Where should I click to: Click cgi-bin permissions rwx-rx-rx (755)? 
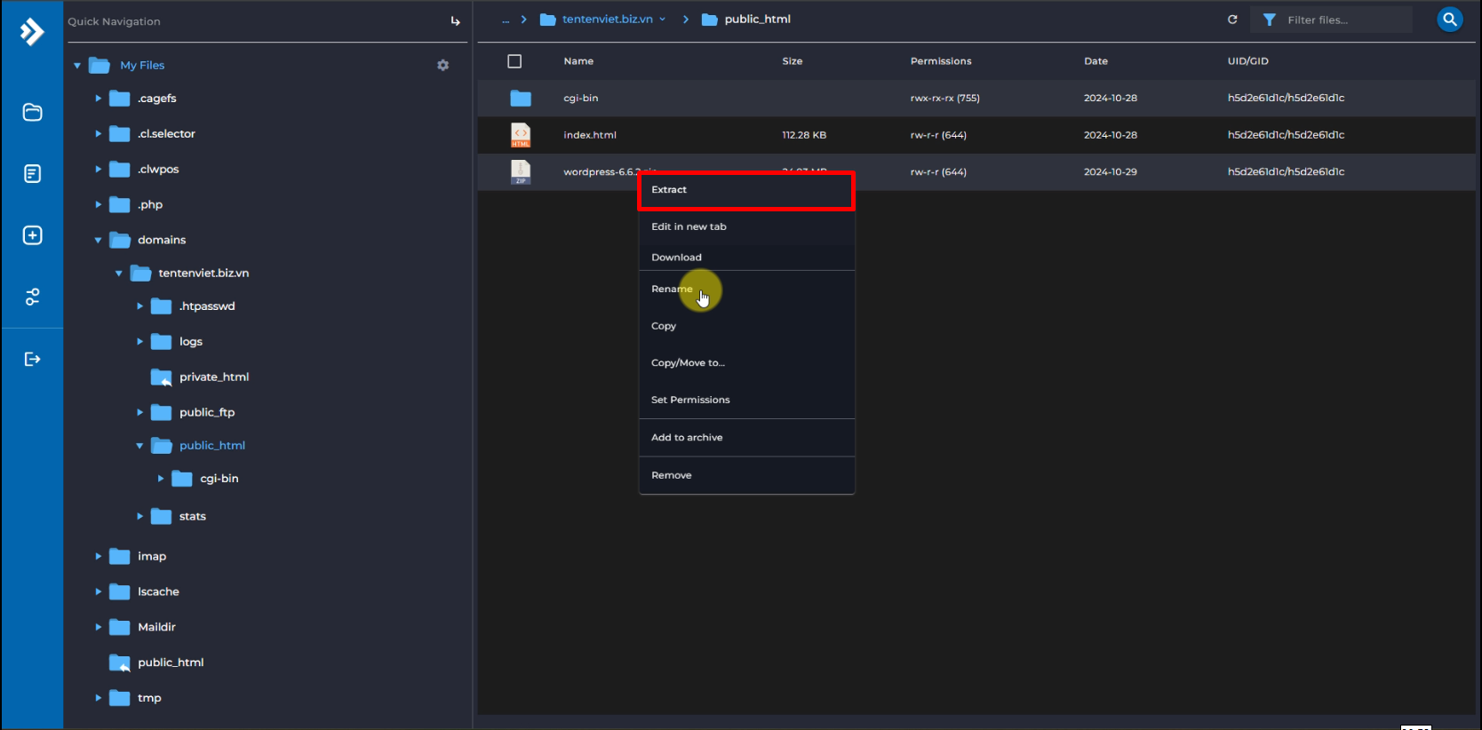pyautogui.click(x=945, y=98)
